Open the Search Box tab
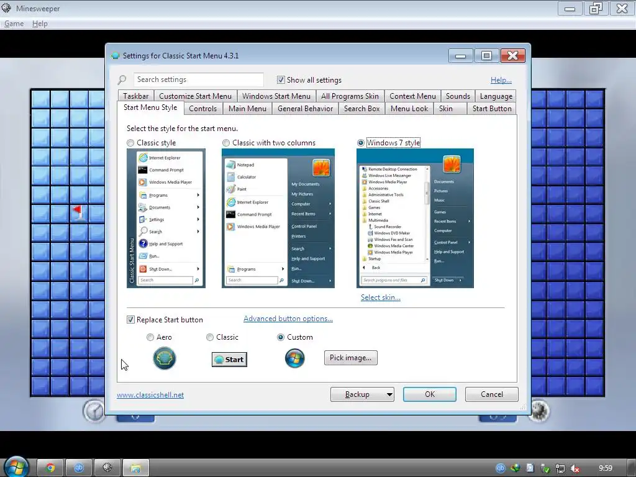Image resolution: width=636 pixels, height=477 pixels. [x=362, y=109]
